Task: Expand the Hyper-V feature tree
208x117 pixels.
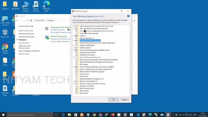Action: coord(74,36)
